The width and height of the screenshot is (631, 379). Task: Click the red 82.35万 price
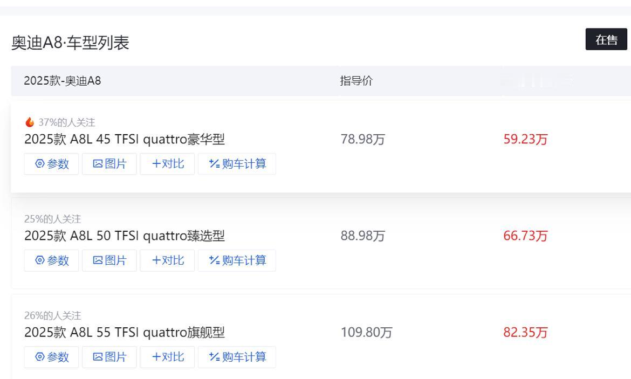pyautogui.click(x=526, y=332)
